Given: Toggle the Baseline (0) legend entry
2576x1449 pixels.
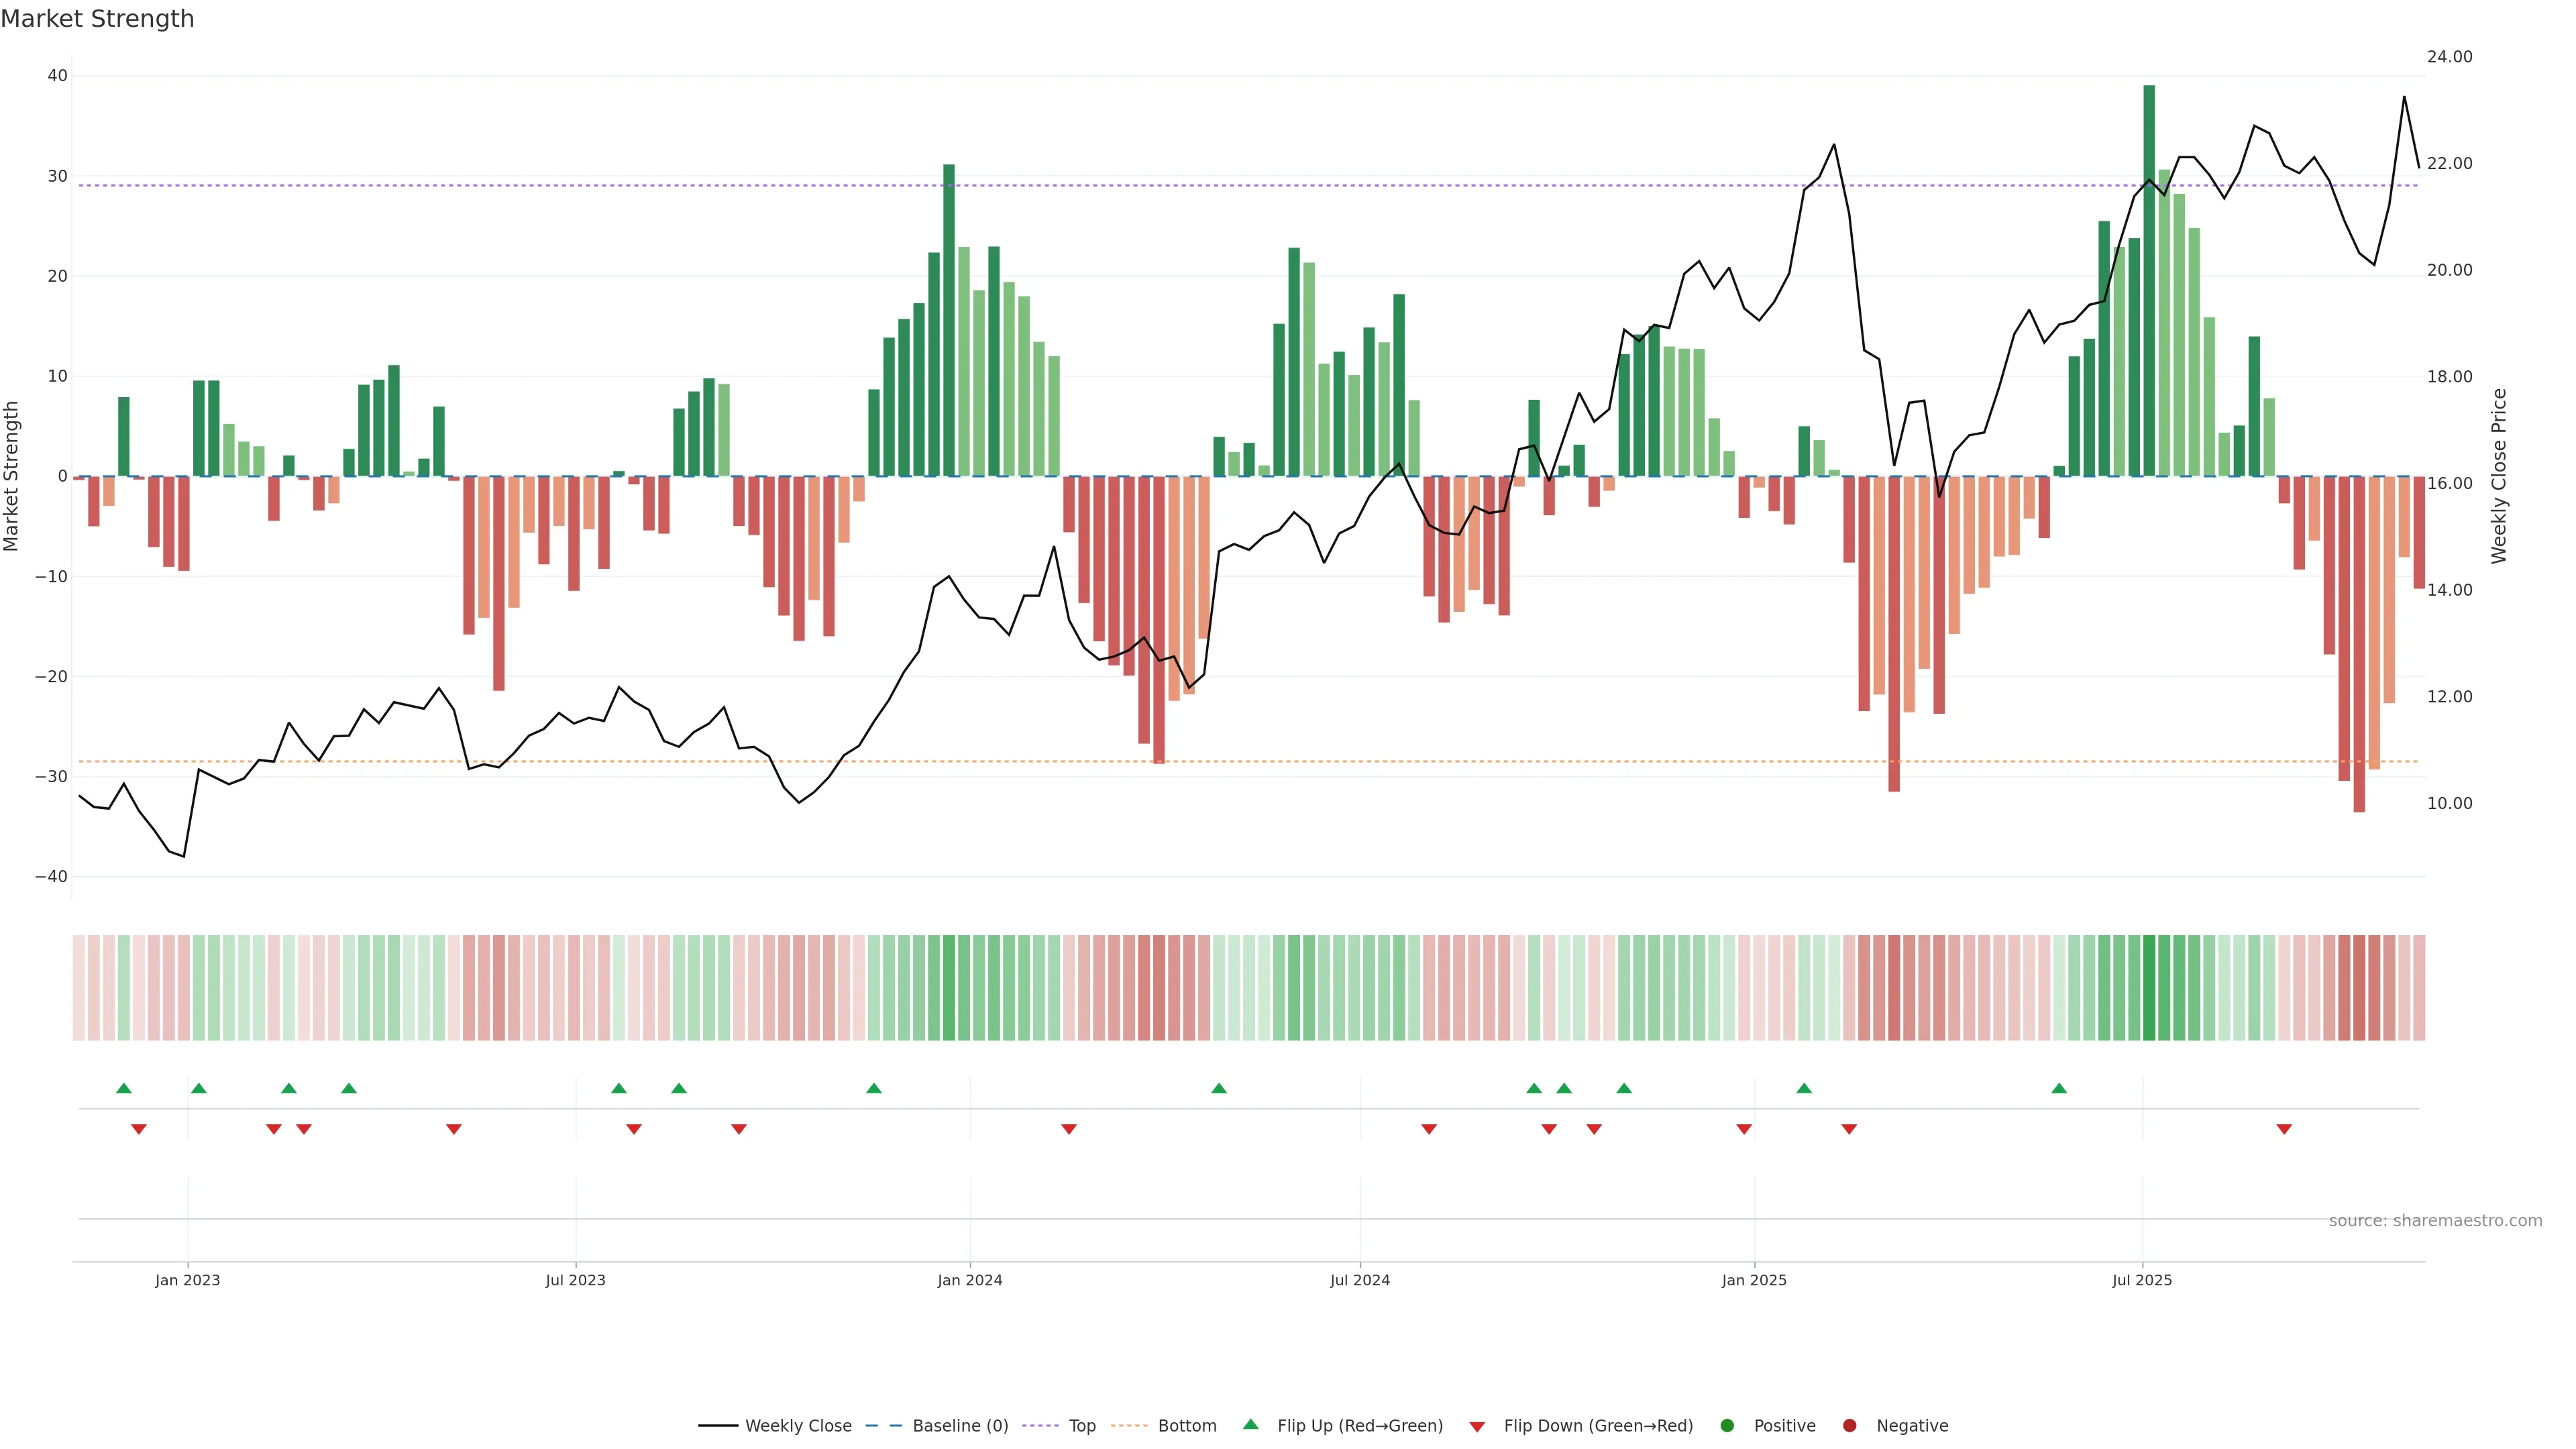Looking at the screenshot, I should 959,1425.
